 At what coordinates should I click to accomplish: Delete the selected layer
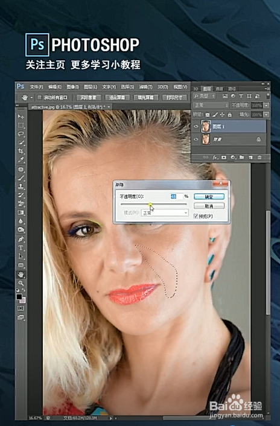[x=259, y=157]
